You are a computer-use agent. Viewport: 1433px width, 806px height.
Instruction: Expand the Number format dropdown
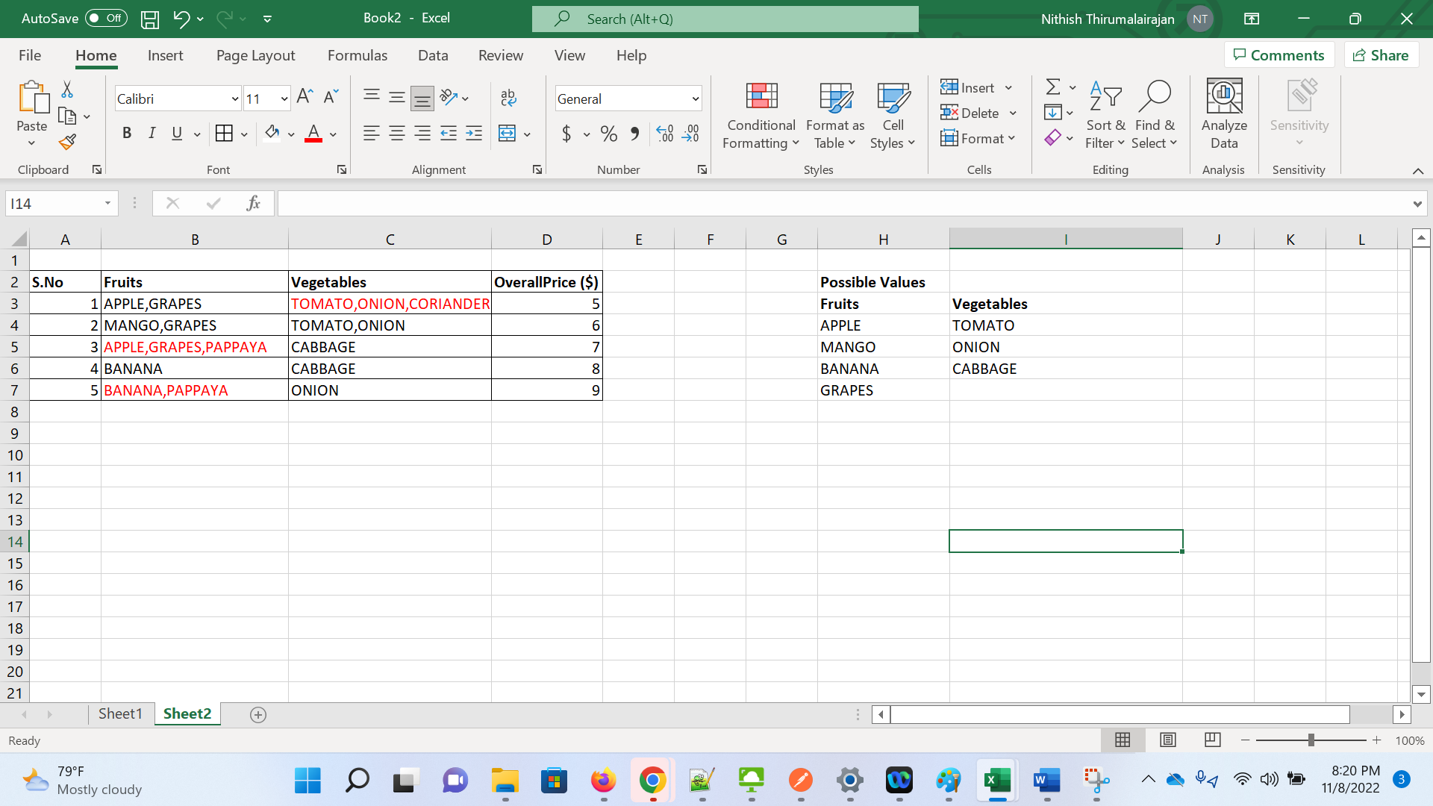click(696, 99)
